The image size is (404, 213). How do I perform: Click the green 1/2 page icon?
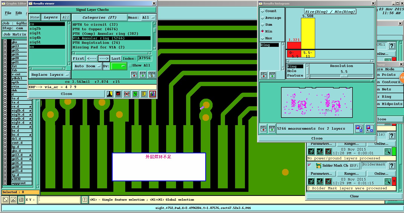click(x=135, y=94)
